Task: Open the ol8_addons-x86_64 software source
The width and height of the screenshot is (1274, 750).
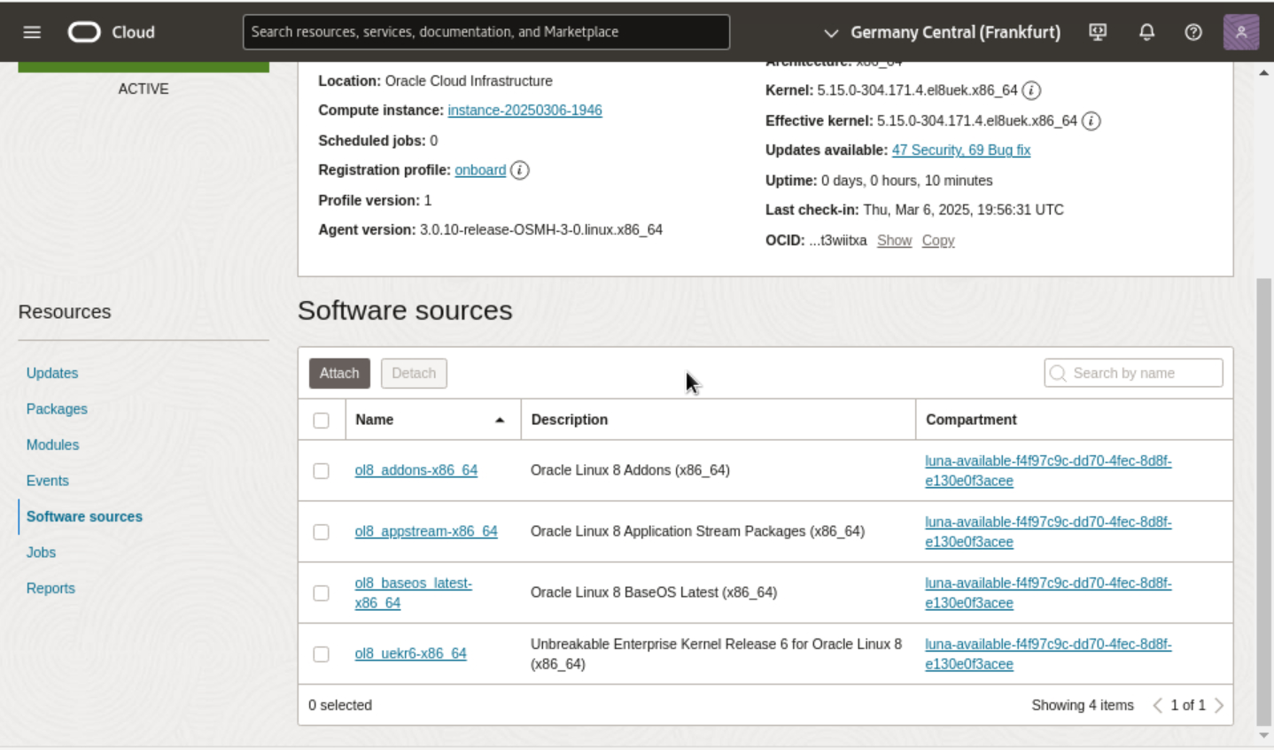Action: coord(416,470)
